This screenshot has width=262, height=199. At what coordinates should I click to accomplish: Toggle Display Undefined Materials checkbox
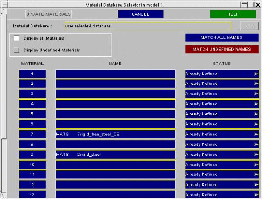(x=17, y=50)
